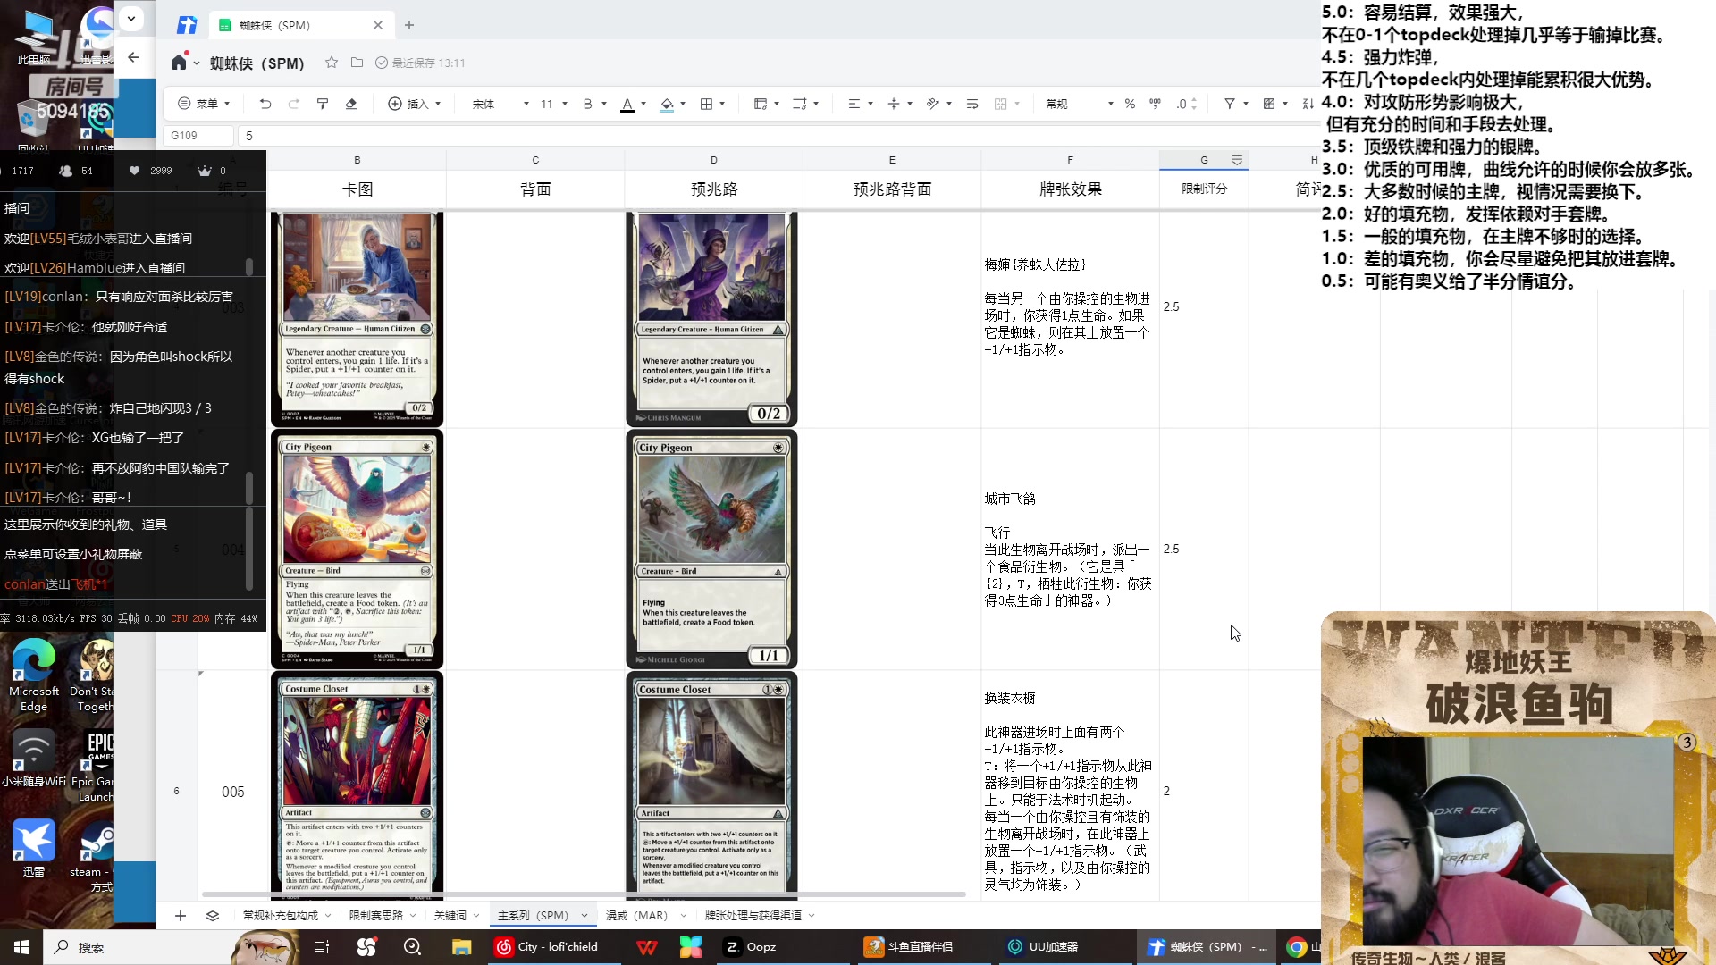Click the horizontal scrollbar of the sheet
Image resolution: width=1716 pixels, height=965 pixels.
[x=584, y=894]
